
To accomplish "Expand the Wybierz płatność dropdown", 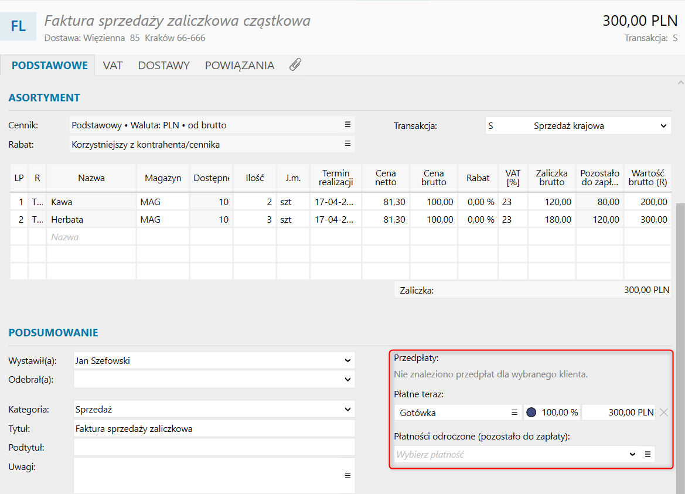I will click(x=632, y=454).
